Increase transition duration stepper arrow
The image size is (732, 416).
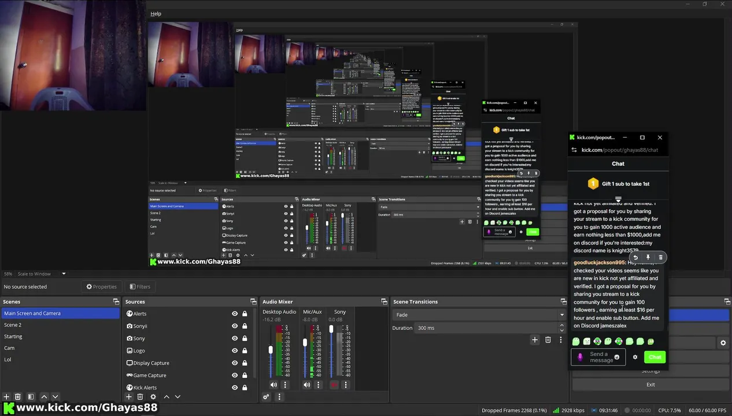pos(563,326)
